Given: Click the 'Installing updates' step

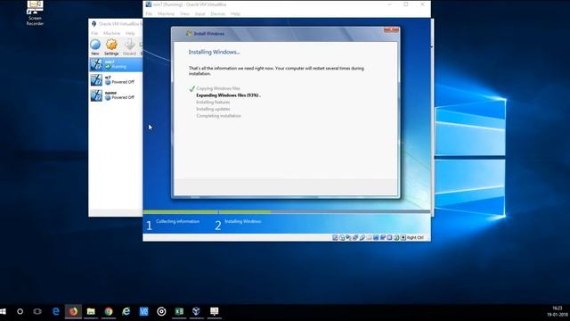Looking at the screenshot, I should click(x=213, y=109).
